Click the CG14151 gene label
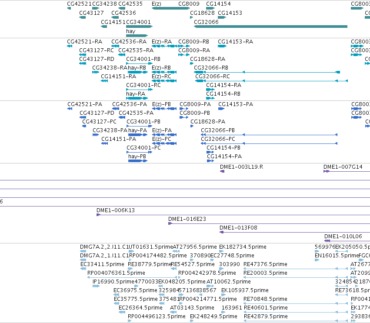This screenshot has height=323, width=370. point(113,22)
